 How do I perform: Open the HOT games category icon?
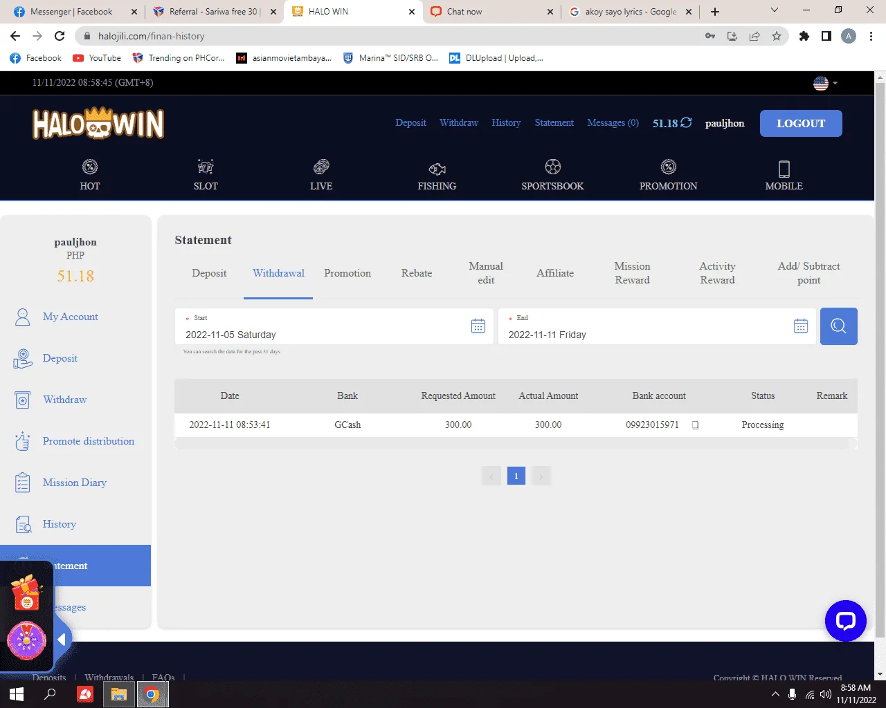tap(90, 167)
